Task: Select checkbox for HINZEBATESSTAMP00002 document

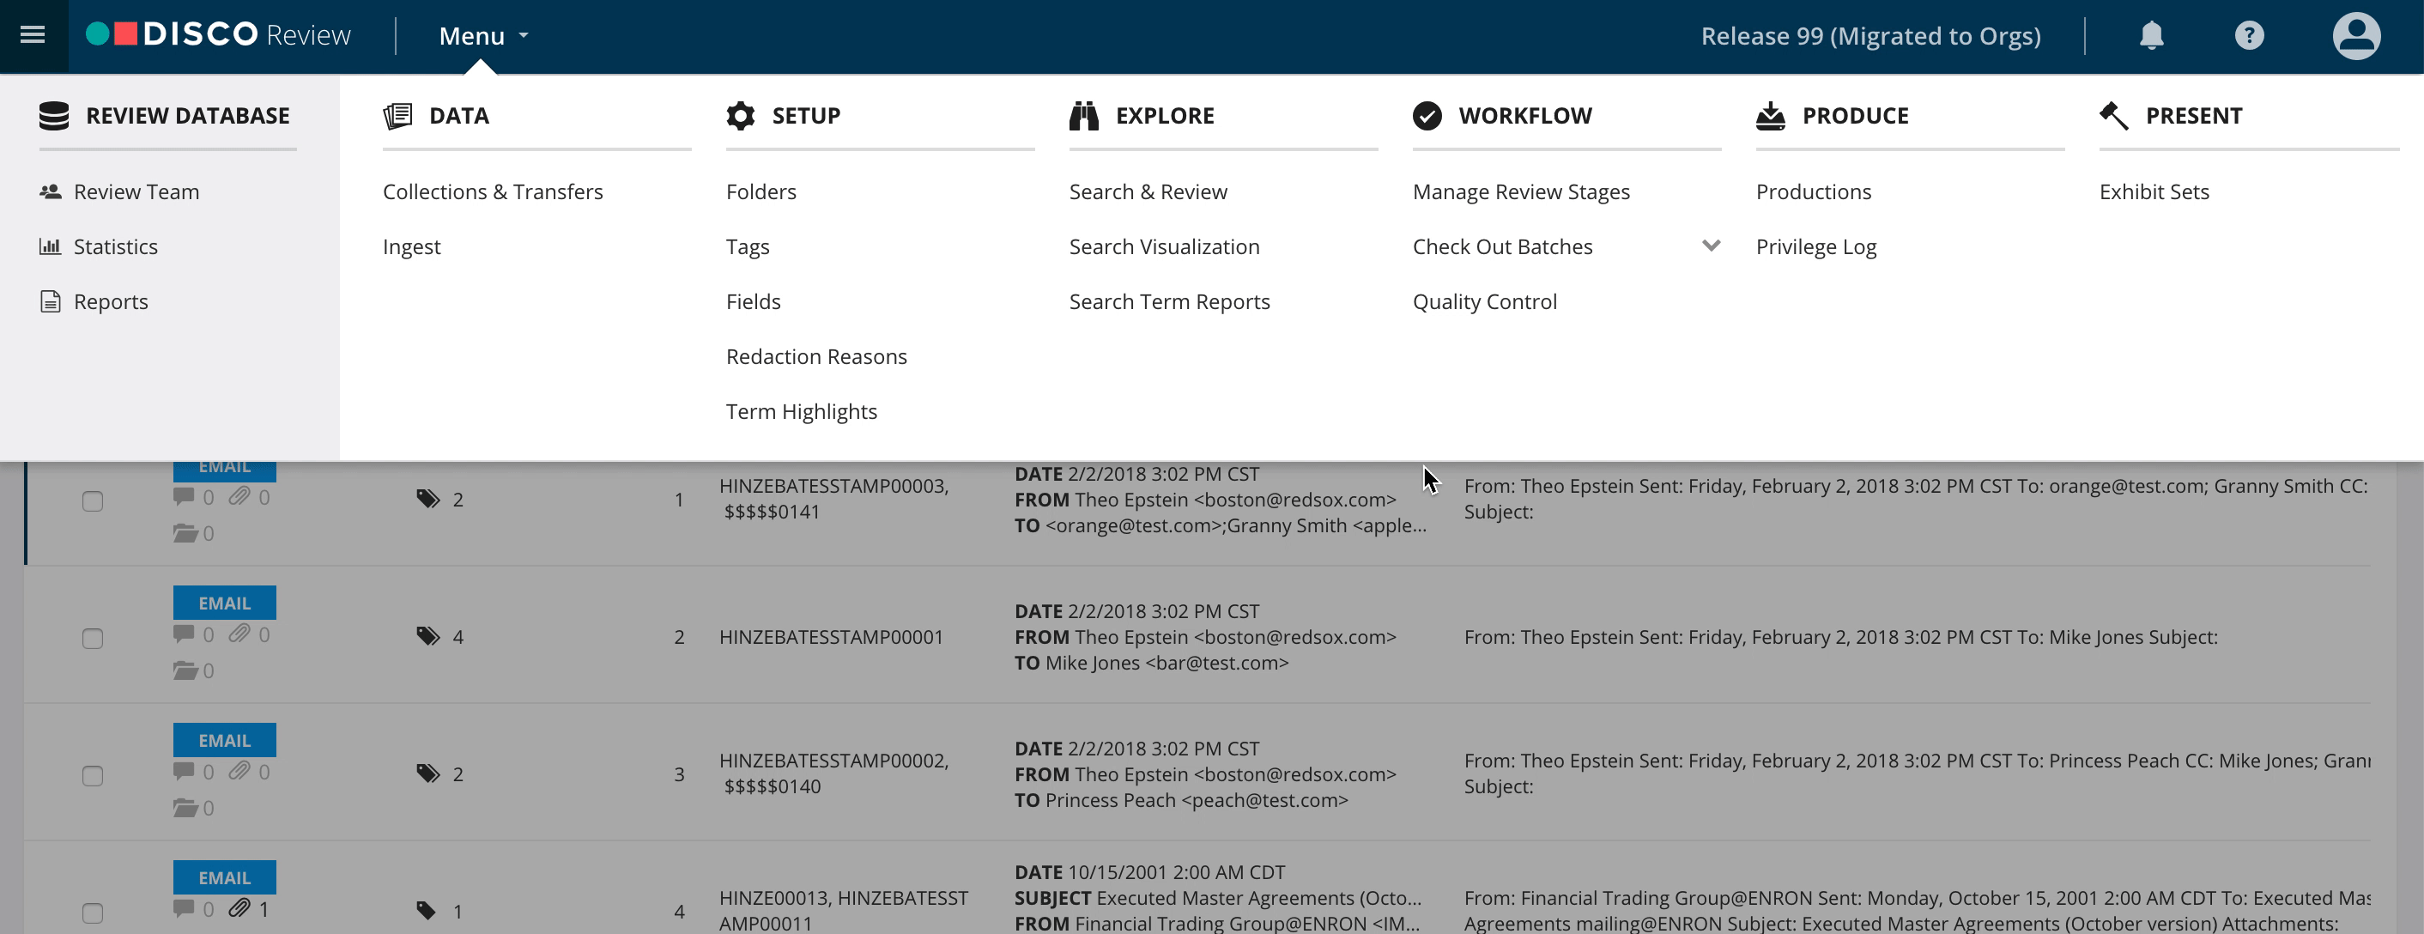Action: pyautogui.click(x=92, y=776)
